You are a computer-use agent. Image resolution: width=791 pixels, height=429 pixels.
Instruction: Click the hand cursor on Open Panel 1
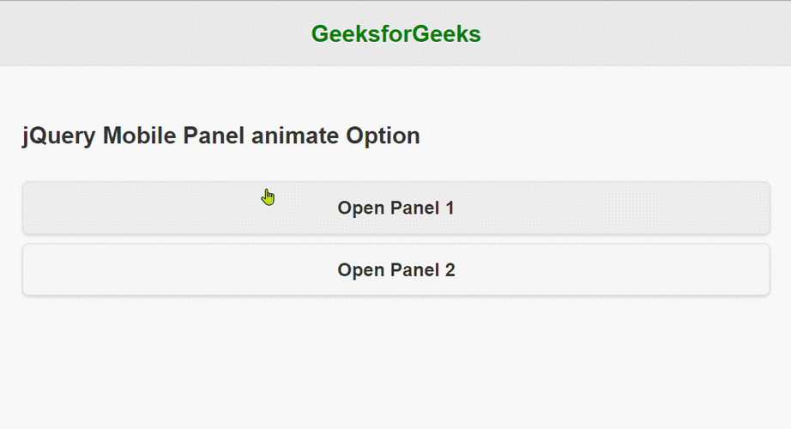coord(268,197)
